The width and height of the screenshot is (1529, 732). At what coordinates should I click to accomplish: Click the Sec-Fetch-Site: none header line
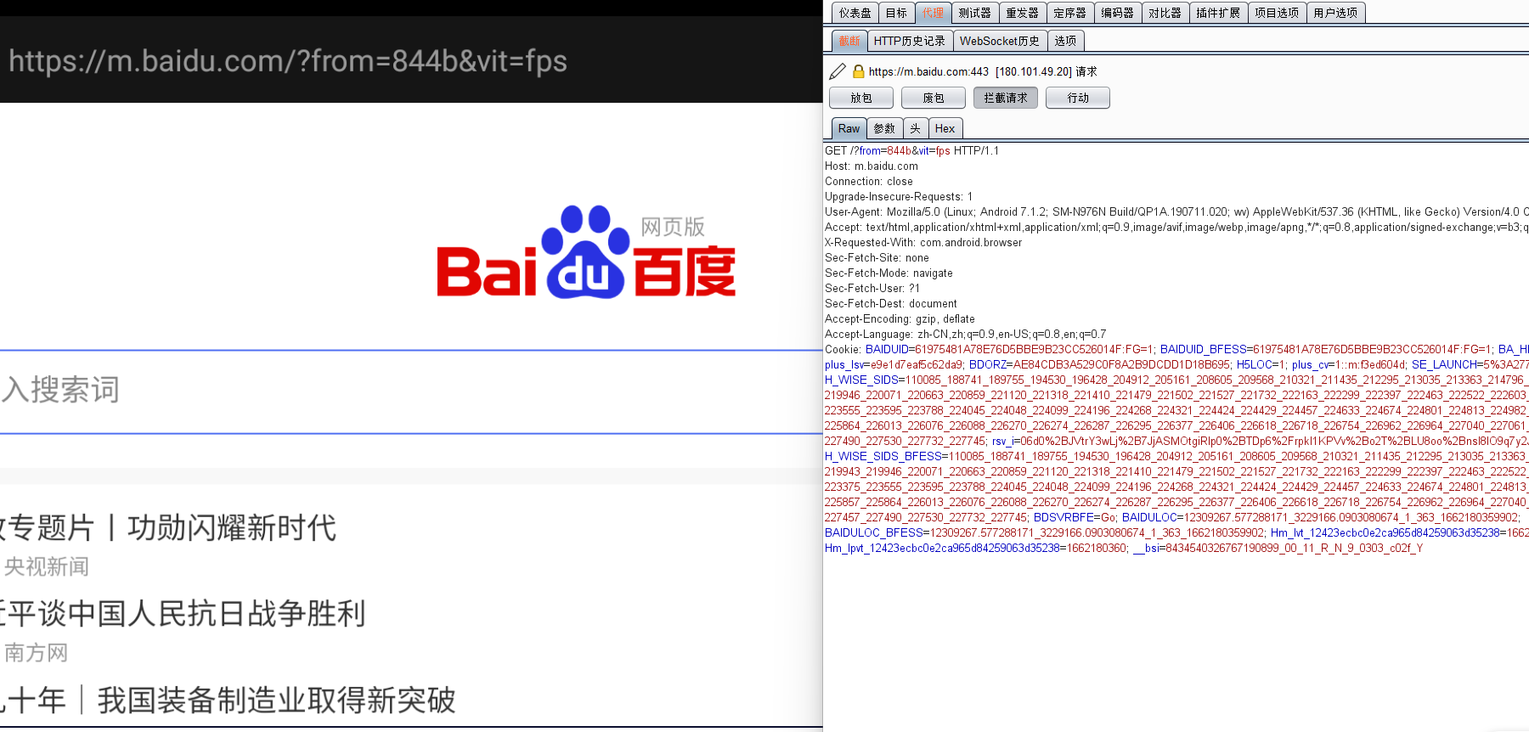877,257
